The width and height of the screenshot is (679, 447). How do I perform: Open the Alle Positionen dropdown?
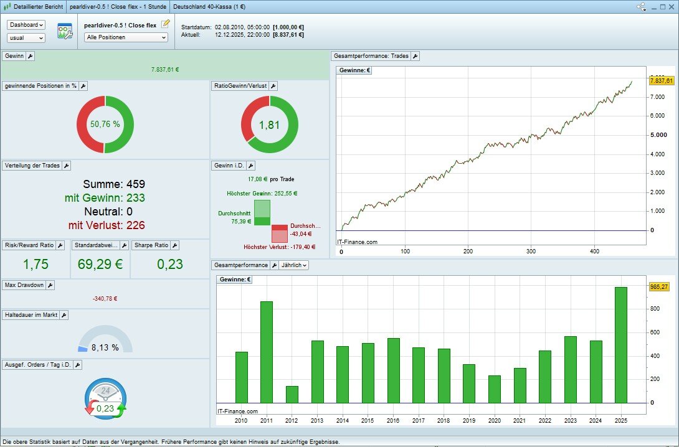click(126, 37)
